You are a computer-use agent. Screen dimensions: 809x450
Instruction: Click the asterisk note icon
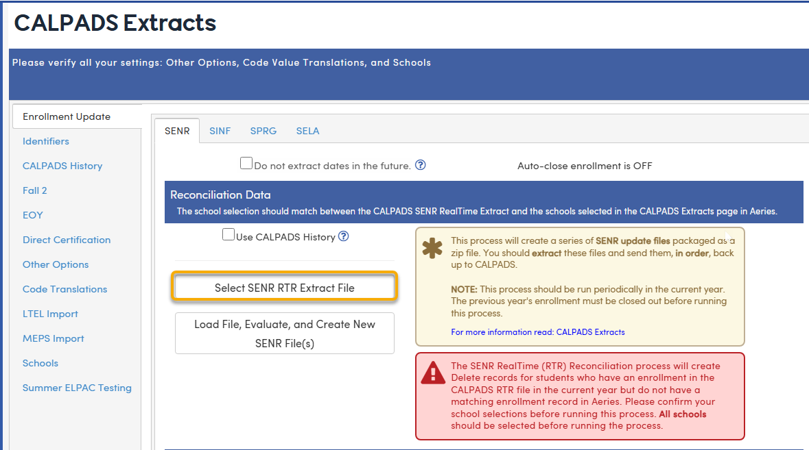[432, 248]
